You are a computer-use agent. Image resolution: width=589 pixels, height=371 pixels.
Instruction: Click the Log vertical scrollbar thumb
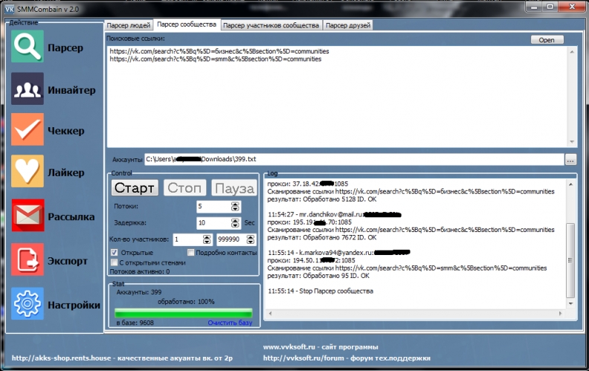coord(570,260)
